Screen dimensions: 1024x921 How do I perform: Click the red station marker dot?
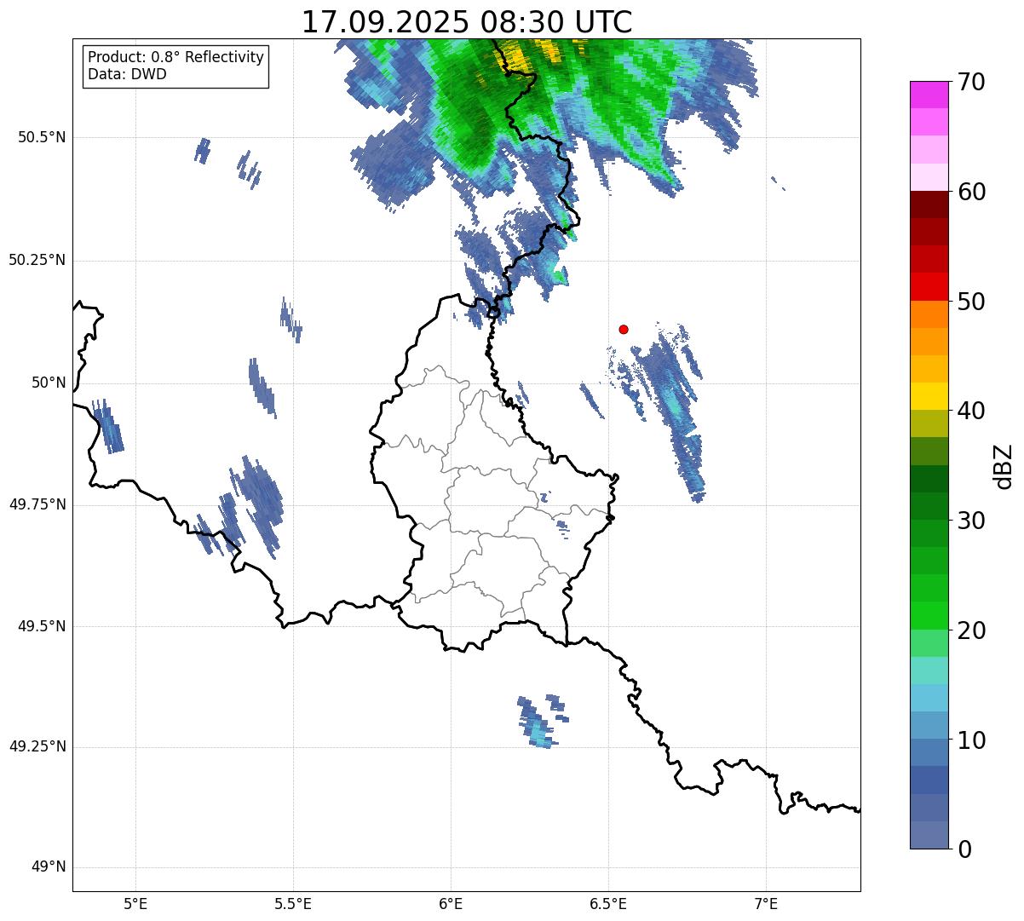pyautogui.click(x=624, y=330)
